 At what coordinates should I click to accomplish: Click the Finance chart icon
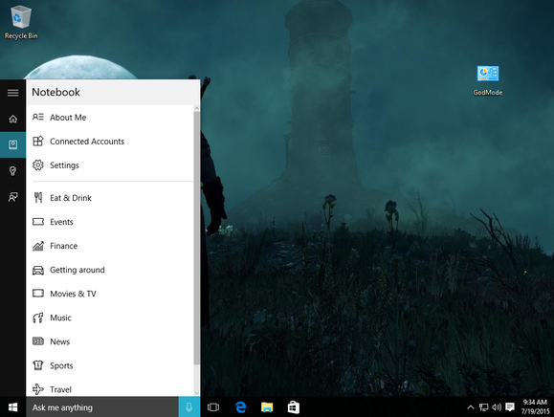(x=38, y=246)
